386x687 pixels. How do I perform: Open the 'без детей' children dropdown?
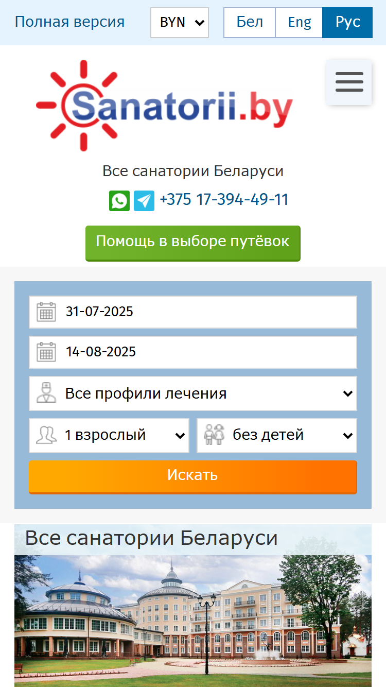277,436
